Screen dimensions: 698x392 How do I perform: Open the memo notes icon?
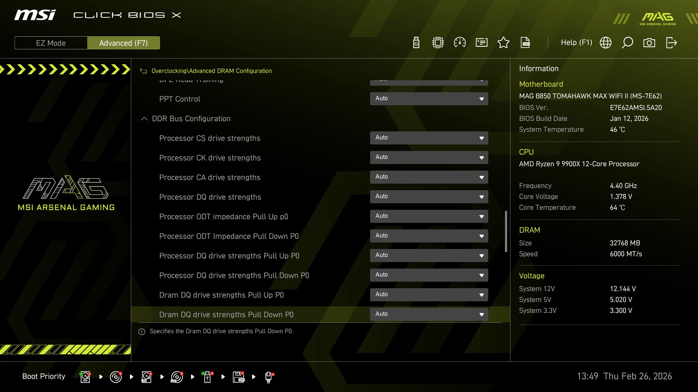(x=481, y=42)
